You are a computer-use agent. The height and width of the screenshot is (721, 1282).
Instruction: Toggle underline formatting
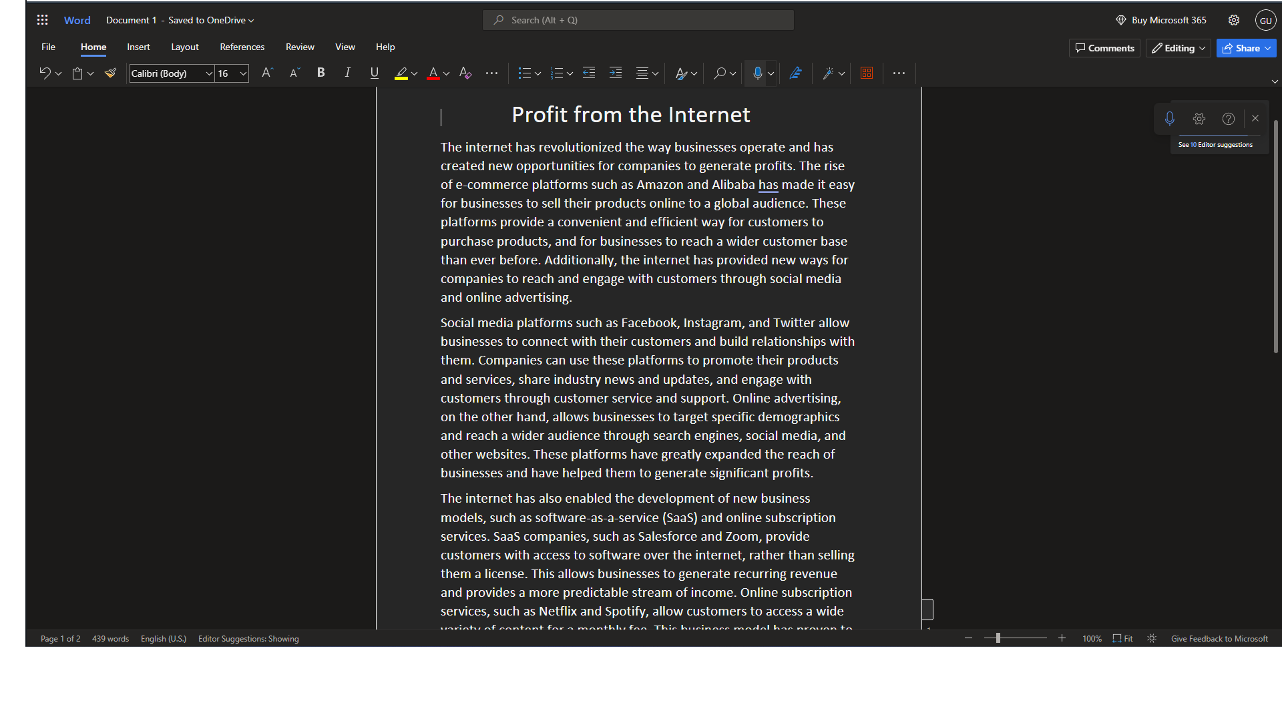click(375, 73)
